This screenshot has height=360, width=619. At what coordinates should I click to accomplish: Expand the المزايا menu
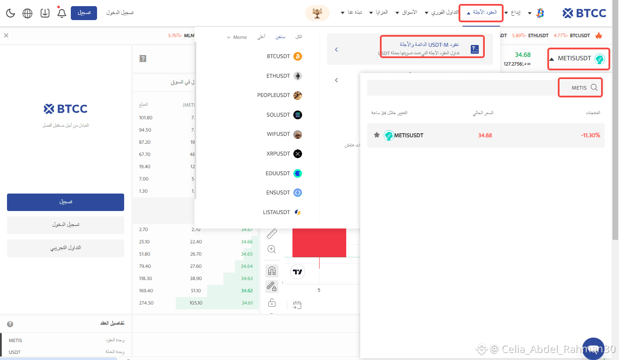pyautogui.click(x=379, y=13)
